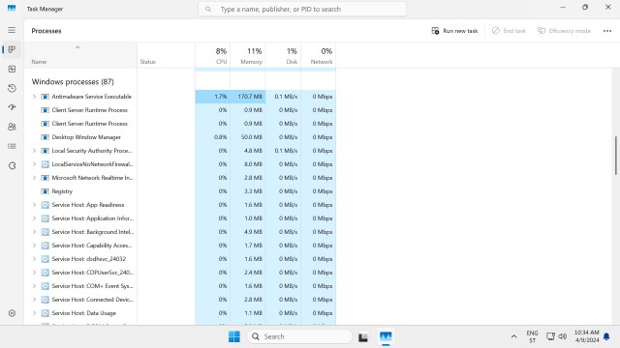Open the notification bell in tray
Screen dimensions: 620x348
(x=606, y=336)
